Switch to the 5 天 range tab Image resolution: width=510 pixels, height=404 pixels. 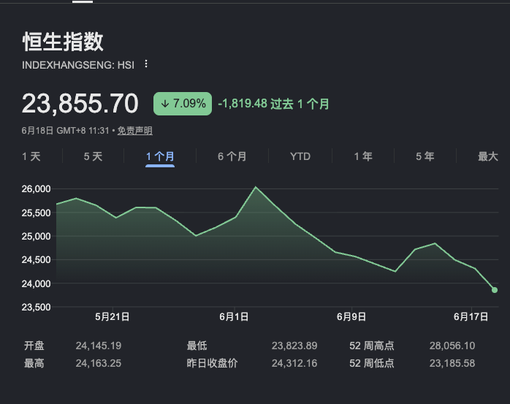93,156
